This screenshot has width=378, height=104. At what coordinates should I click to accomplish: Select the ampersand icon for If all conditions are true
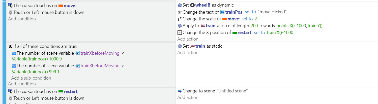10,47
